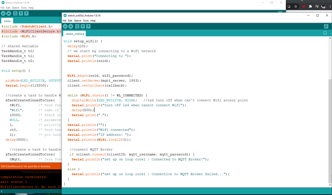Screen dimensions: 332x195
Task: Open File menu in eieiza window
Action: (2, 7)
